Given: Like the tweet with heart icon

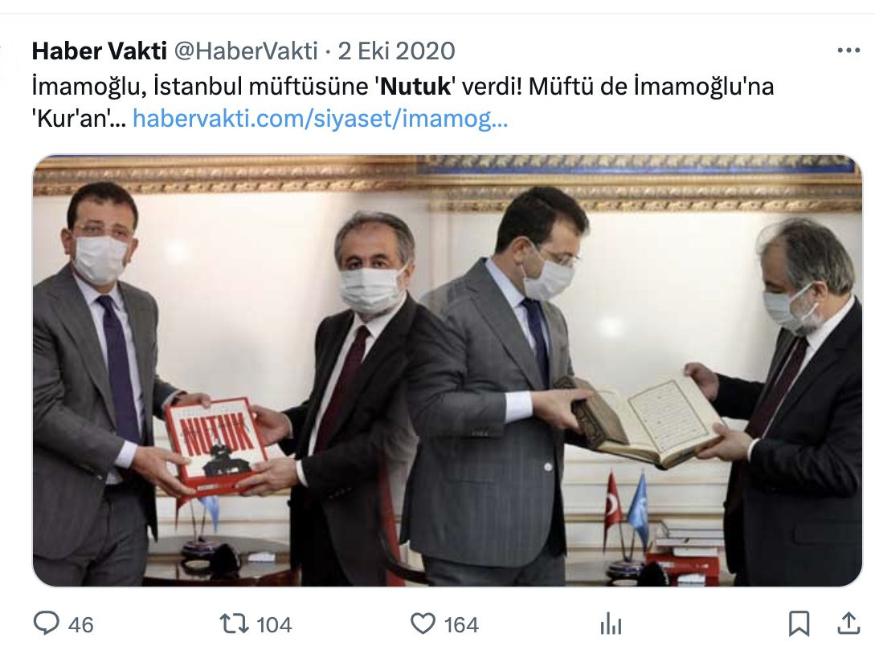Looking at the screenshot, I should (x=423, y=624).
